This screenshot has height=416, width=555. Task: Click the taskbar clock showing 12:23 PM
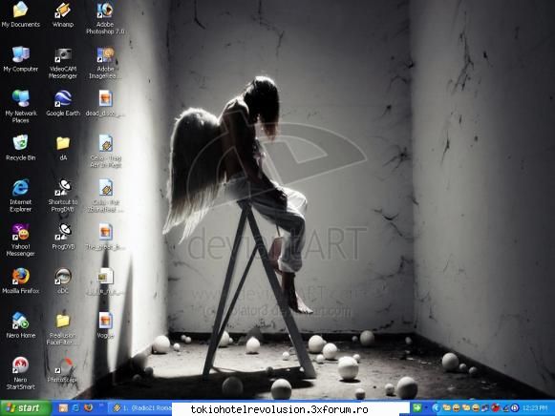[535, 407]
